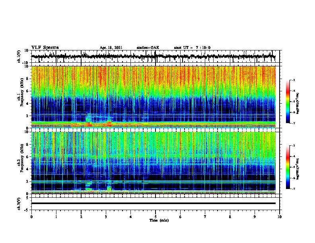Click the "-7" label on ch.2 color scale
The height and width of the screenshot is (243, 315).
point(294,189)
